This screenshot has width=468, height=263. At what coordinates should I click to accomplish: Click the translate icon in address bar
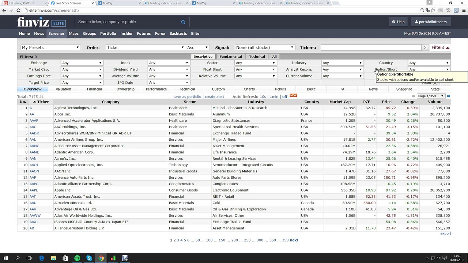(428, 11)
